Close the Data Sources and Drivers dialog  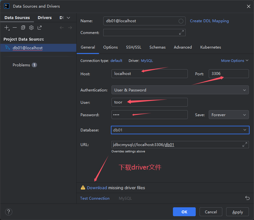[249, 6]
